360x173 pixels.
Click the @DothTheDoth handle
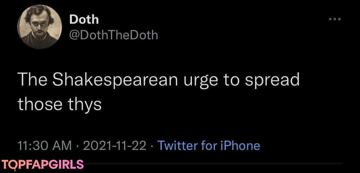(x=113, y=35)
